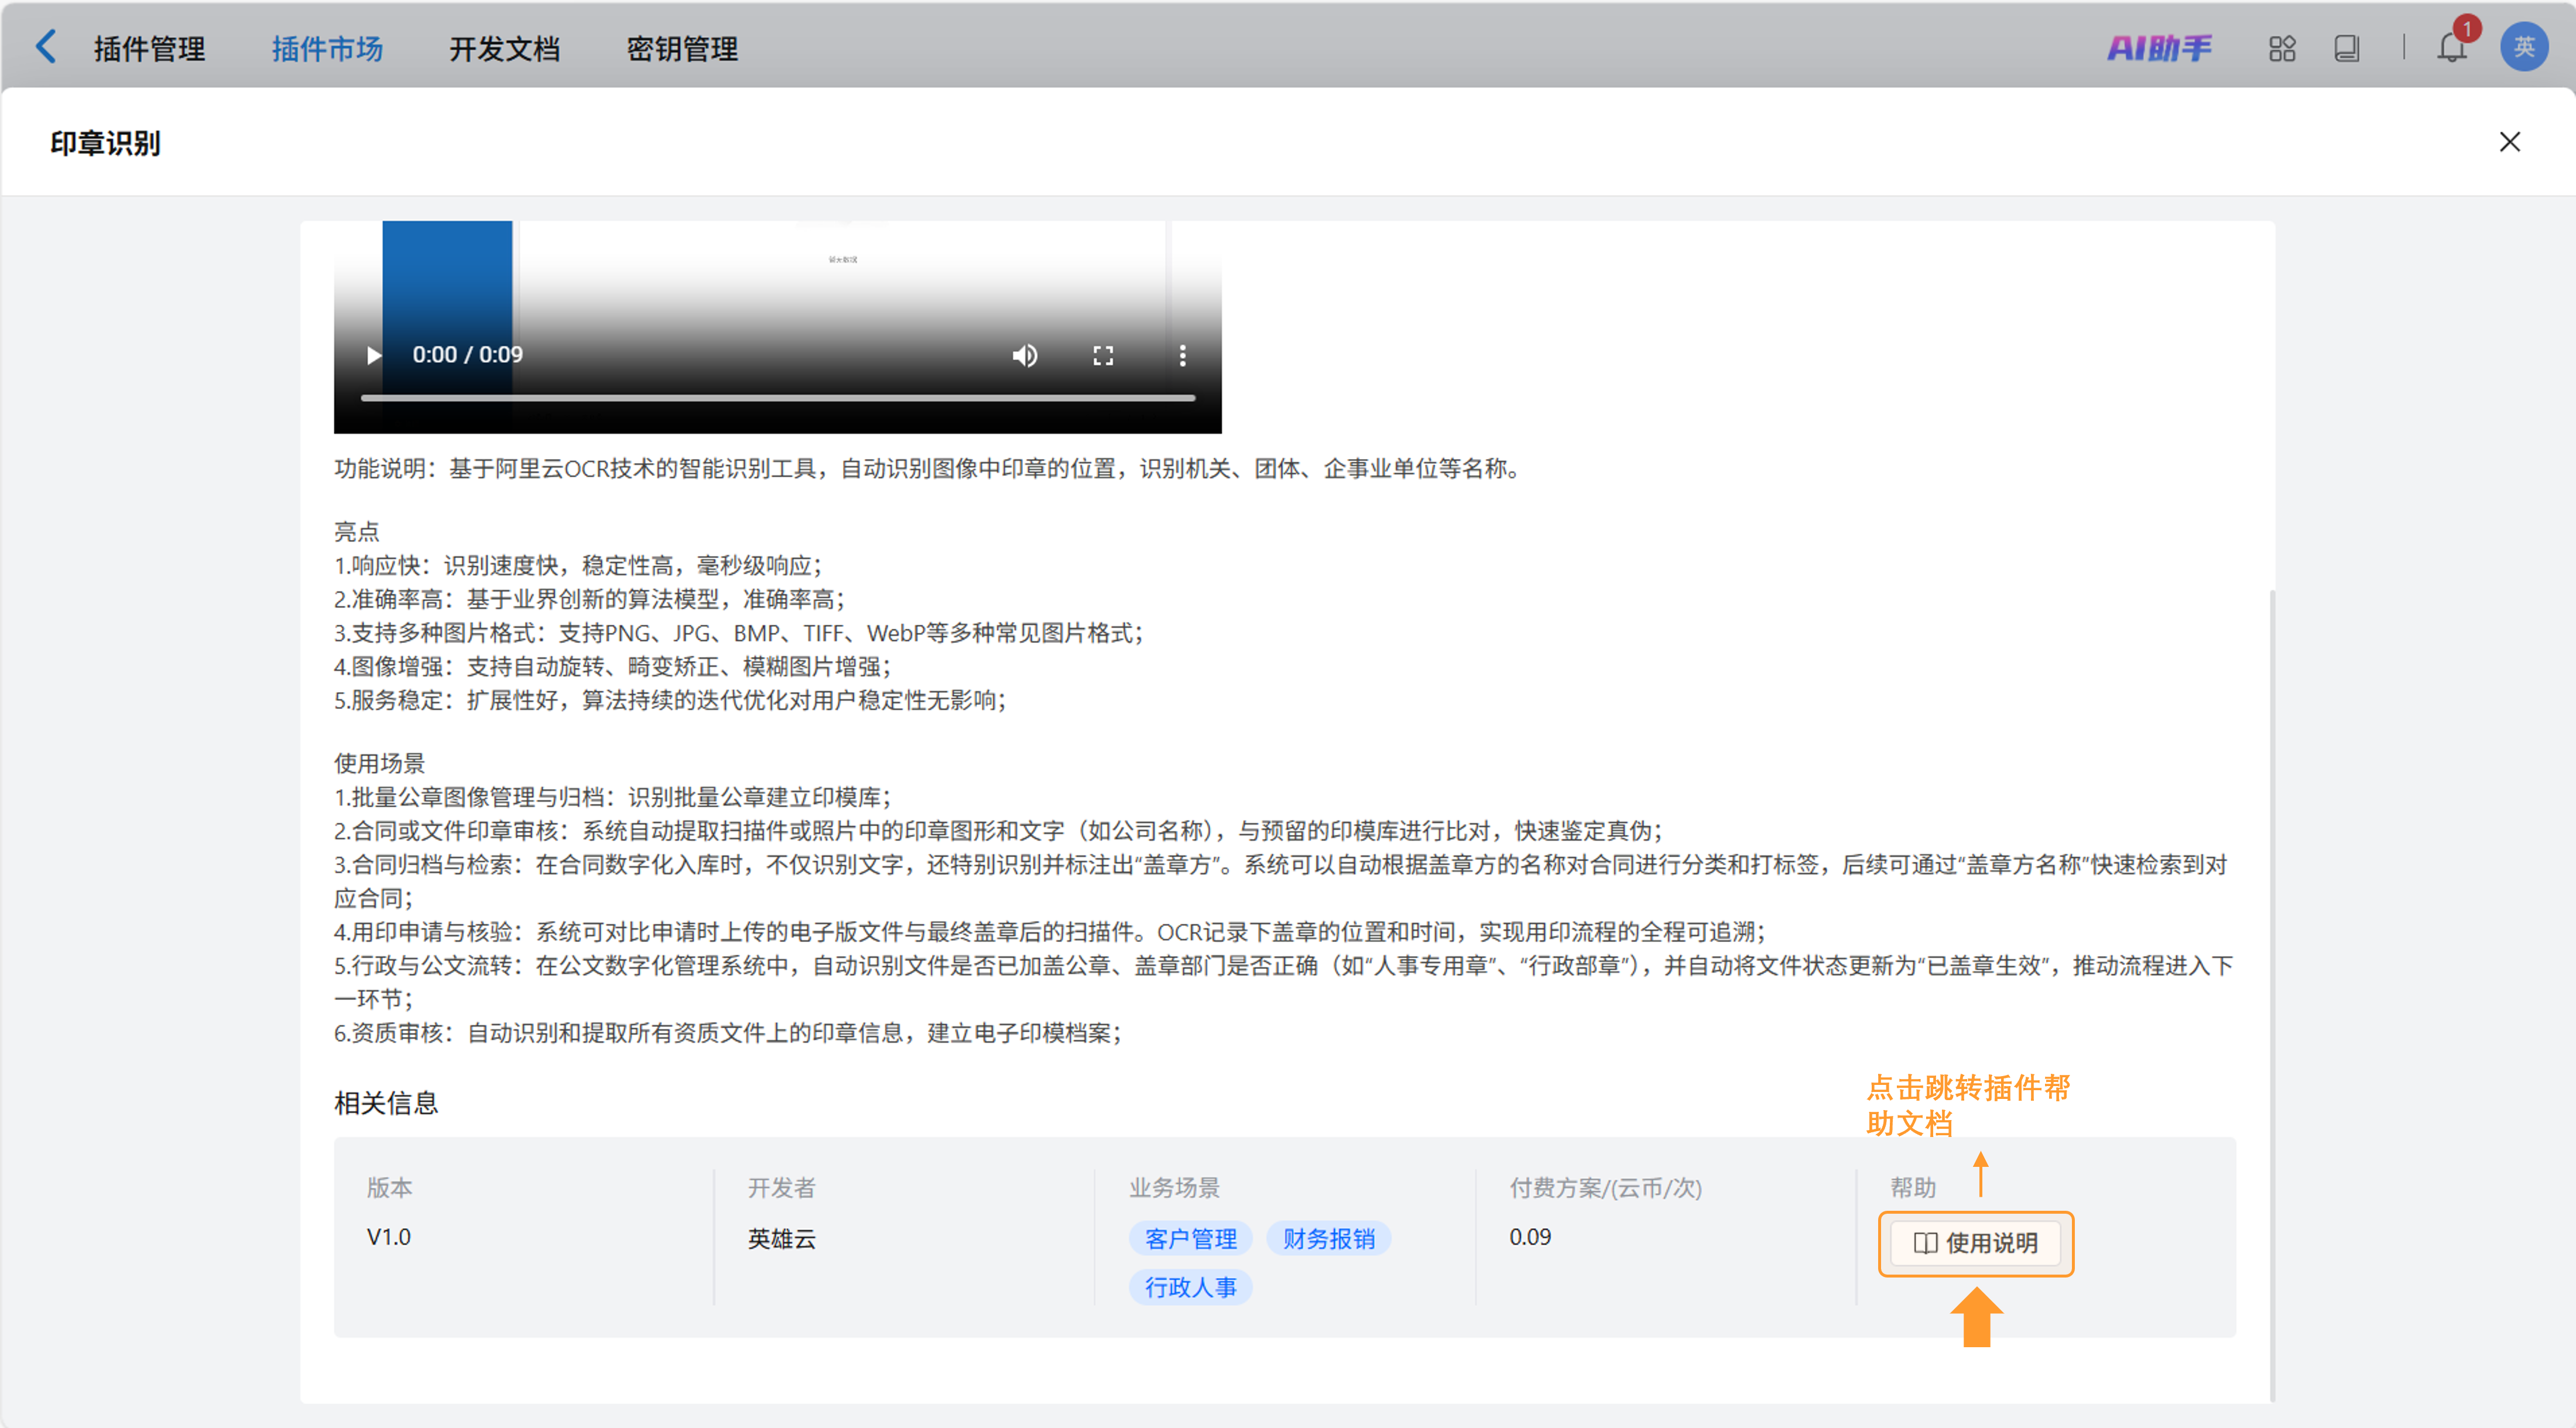Viewport: 2576px width, 1428px height.
Task: Open video more-options menu
Action: point(1182,355)
